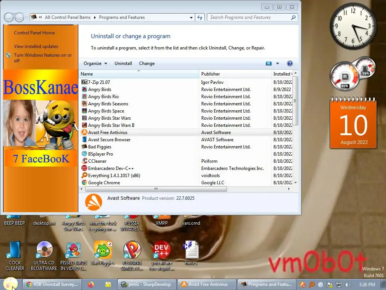386x290 pixels.
Task: Select the BSplayer Pro icon
Action: point(84,154)
